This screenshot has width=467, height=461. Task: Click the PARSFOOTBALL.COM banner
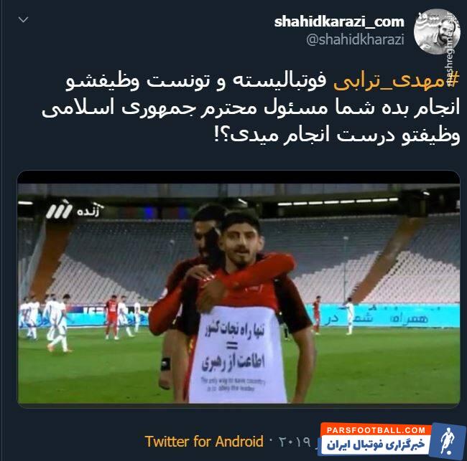pos(376,430)
